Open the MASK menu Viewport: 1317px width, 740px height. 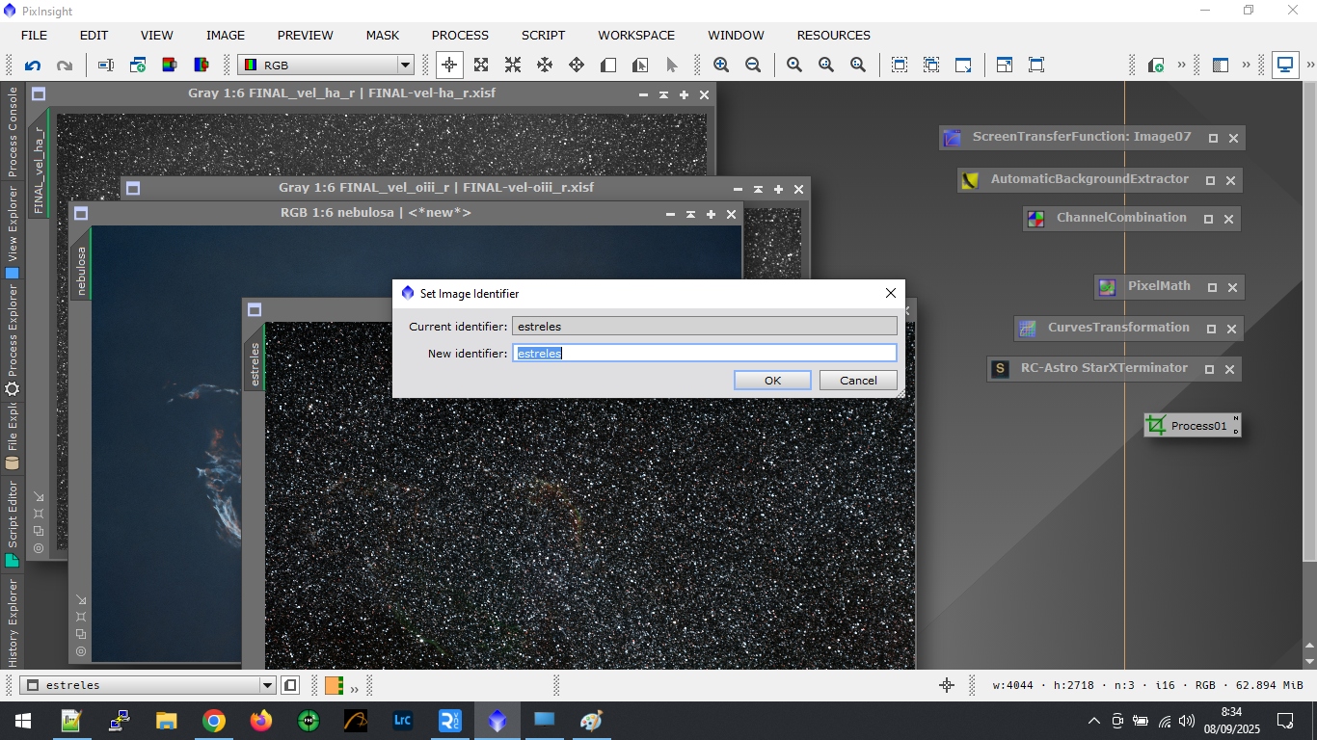coord(383,35)
